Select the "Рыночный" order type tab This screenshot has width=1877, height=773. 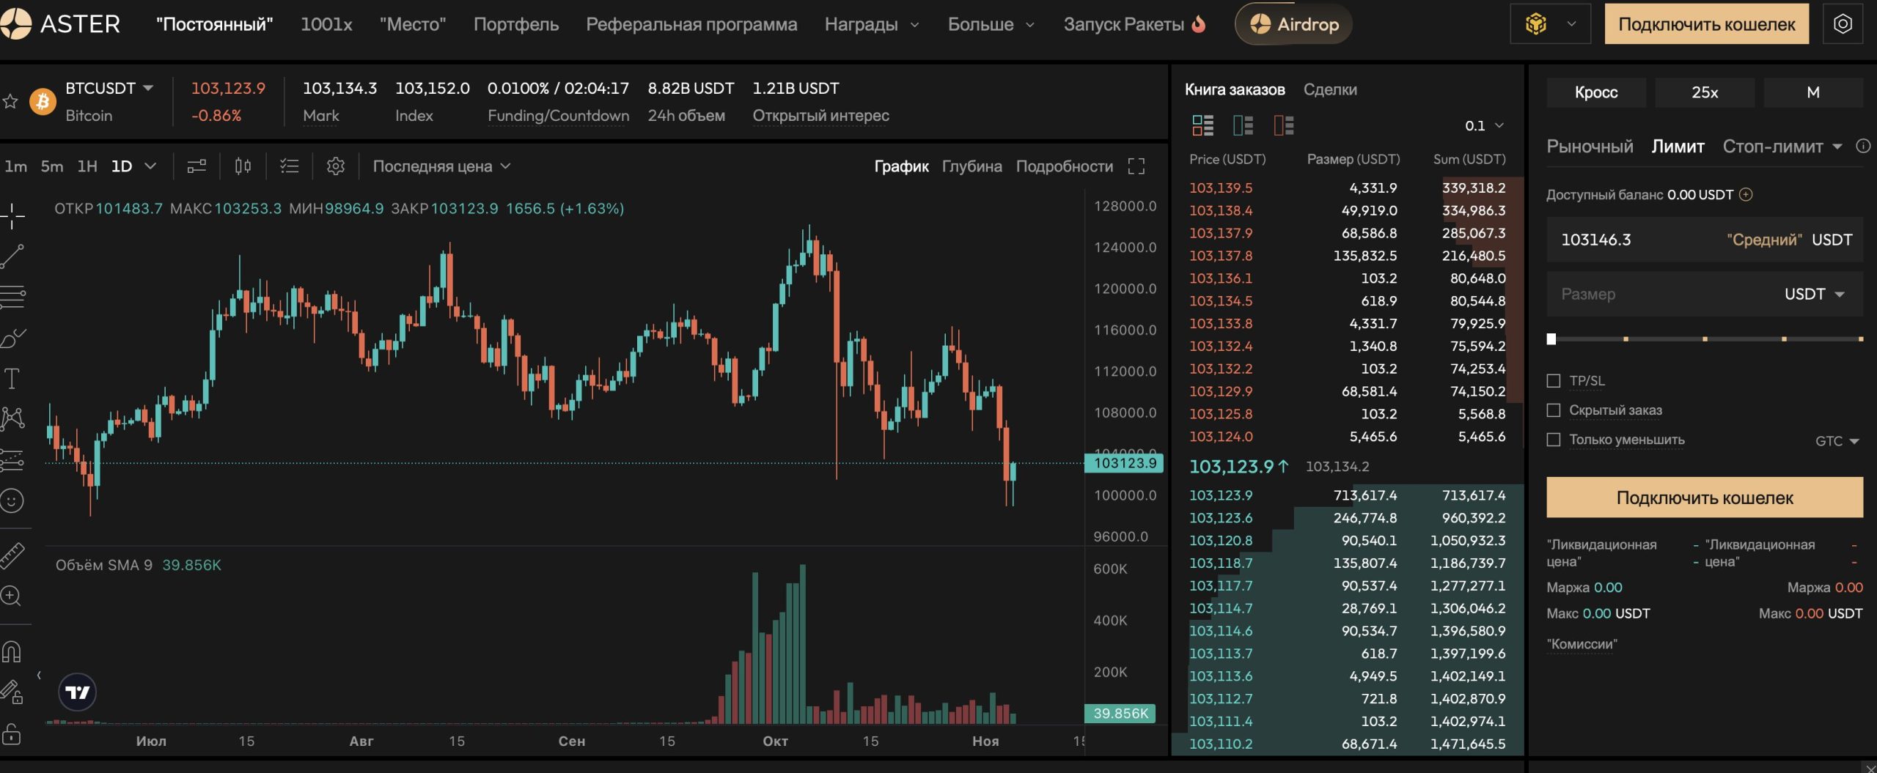point(1589,147)
